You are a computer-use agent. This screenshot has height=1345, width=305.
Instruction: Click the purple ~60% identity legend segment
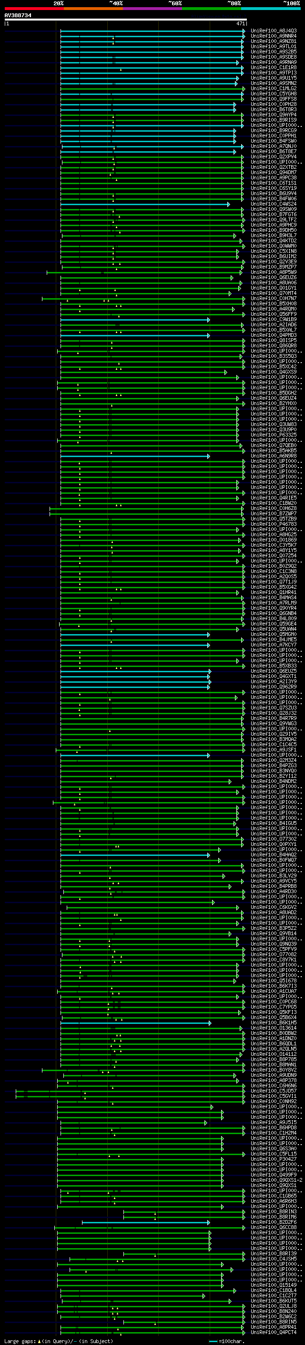click(x=153, y=9)
